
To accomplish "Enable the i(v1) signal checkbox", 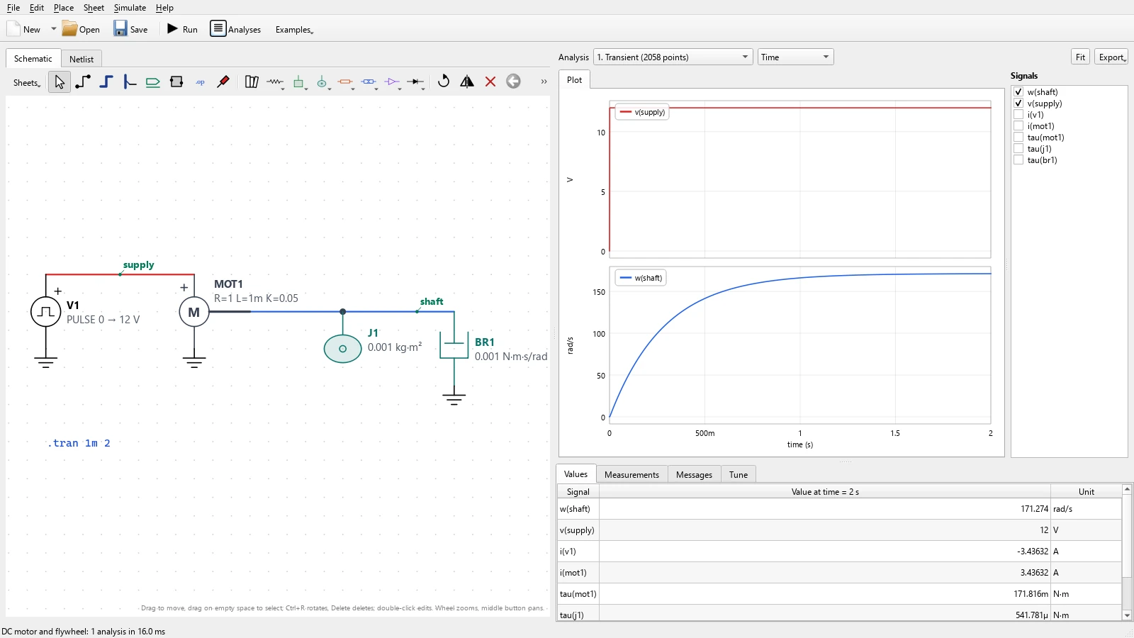I will point(1018,115).
